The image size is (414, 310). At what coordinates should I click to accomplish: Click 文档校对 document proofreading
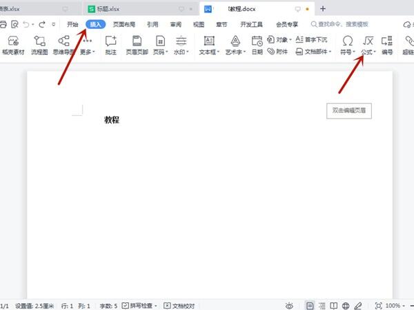pyautogui.click(x=179, y=306)
